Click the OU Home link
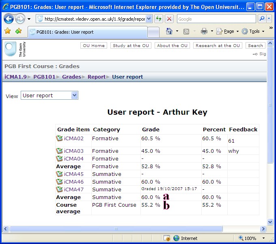 click(x=94, y=45)
